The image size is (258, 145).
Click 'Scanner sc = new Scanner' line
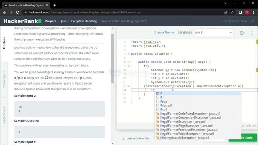coord(183,70)
